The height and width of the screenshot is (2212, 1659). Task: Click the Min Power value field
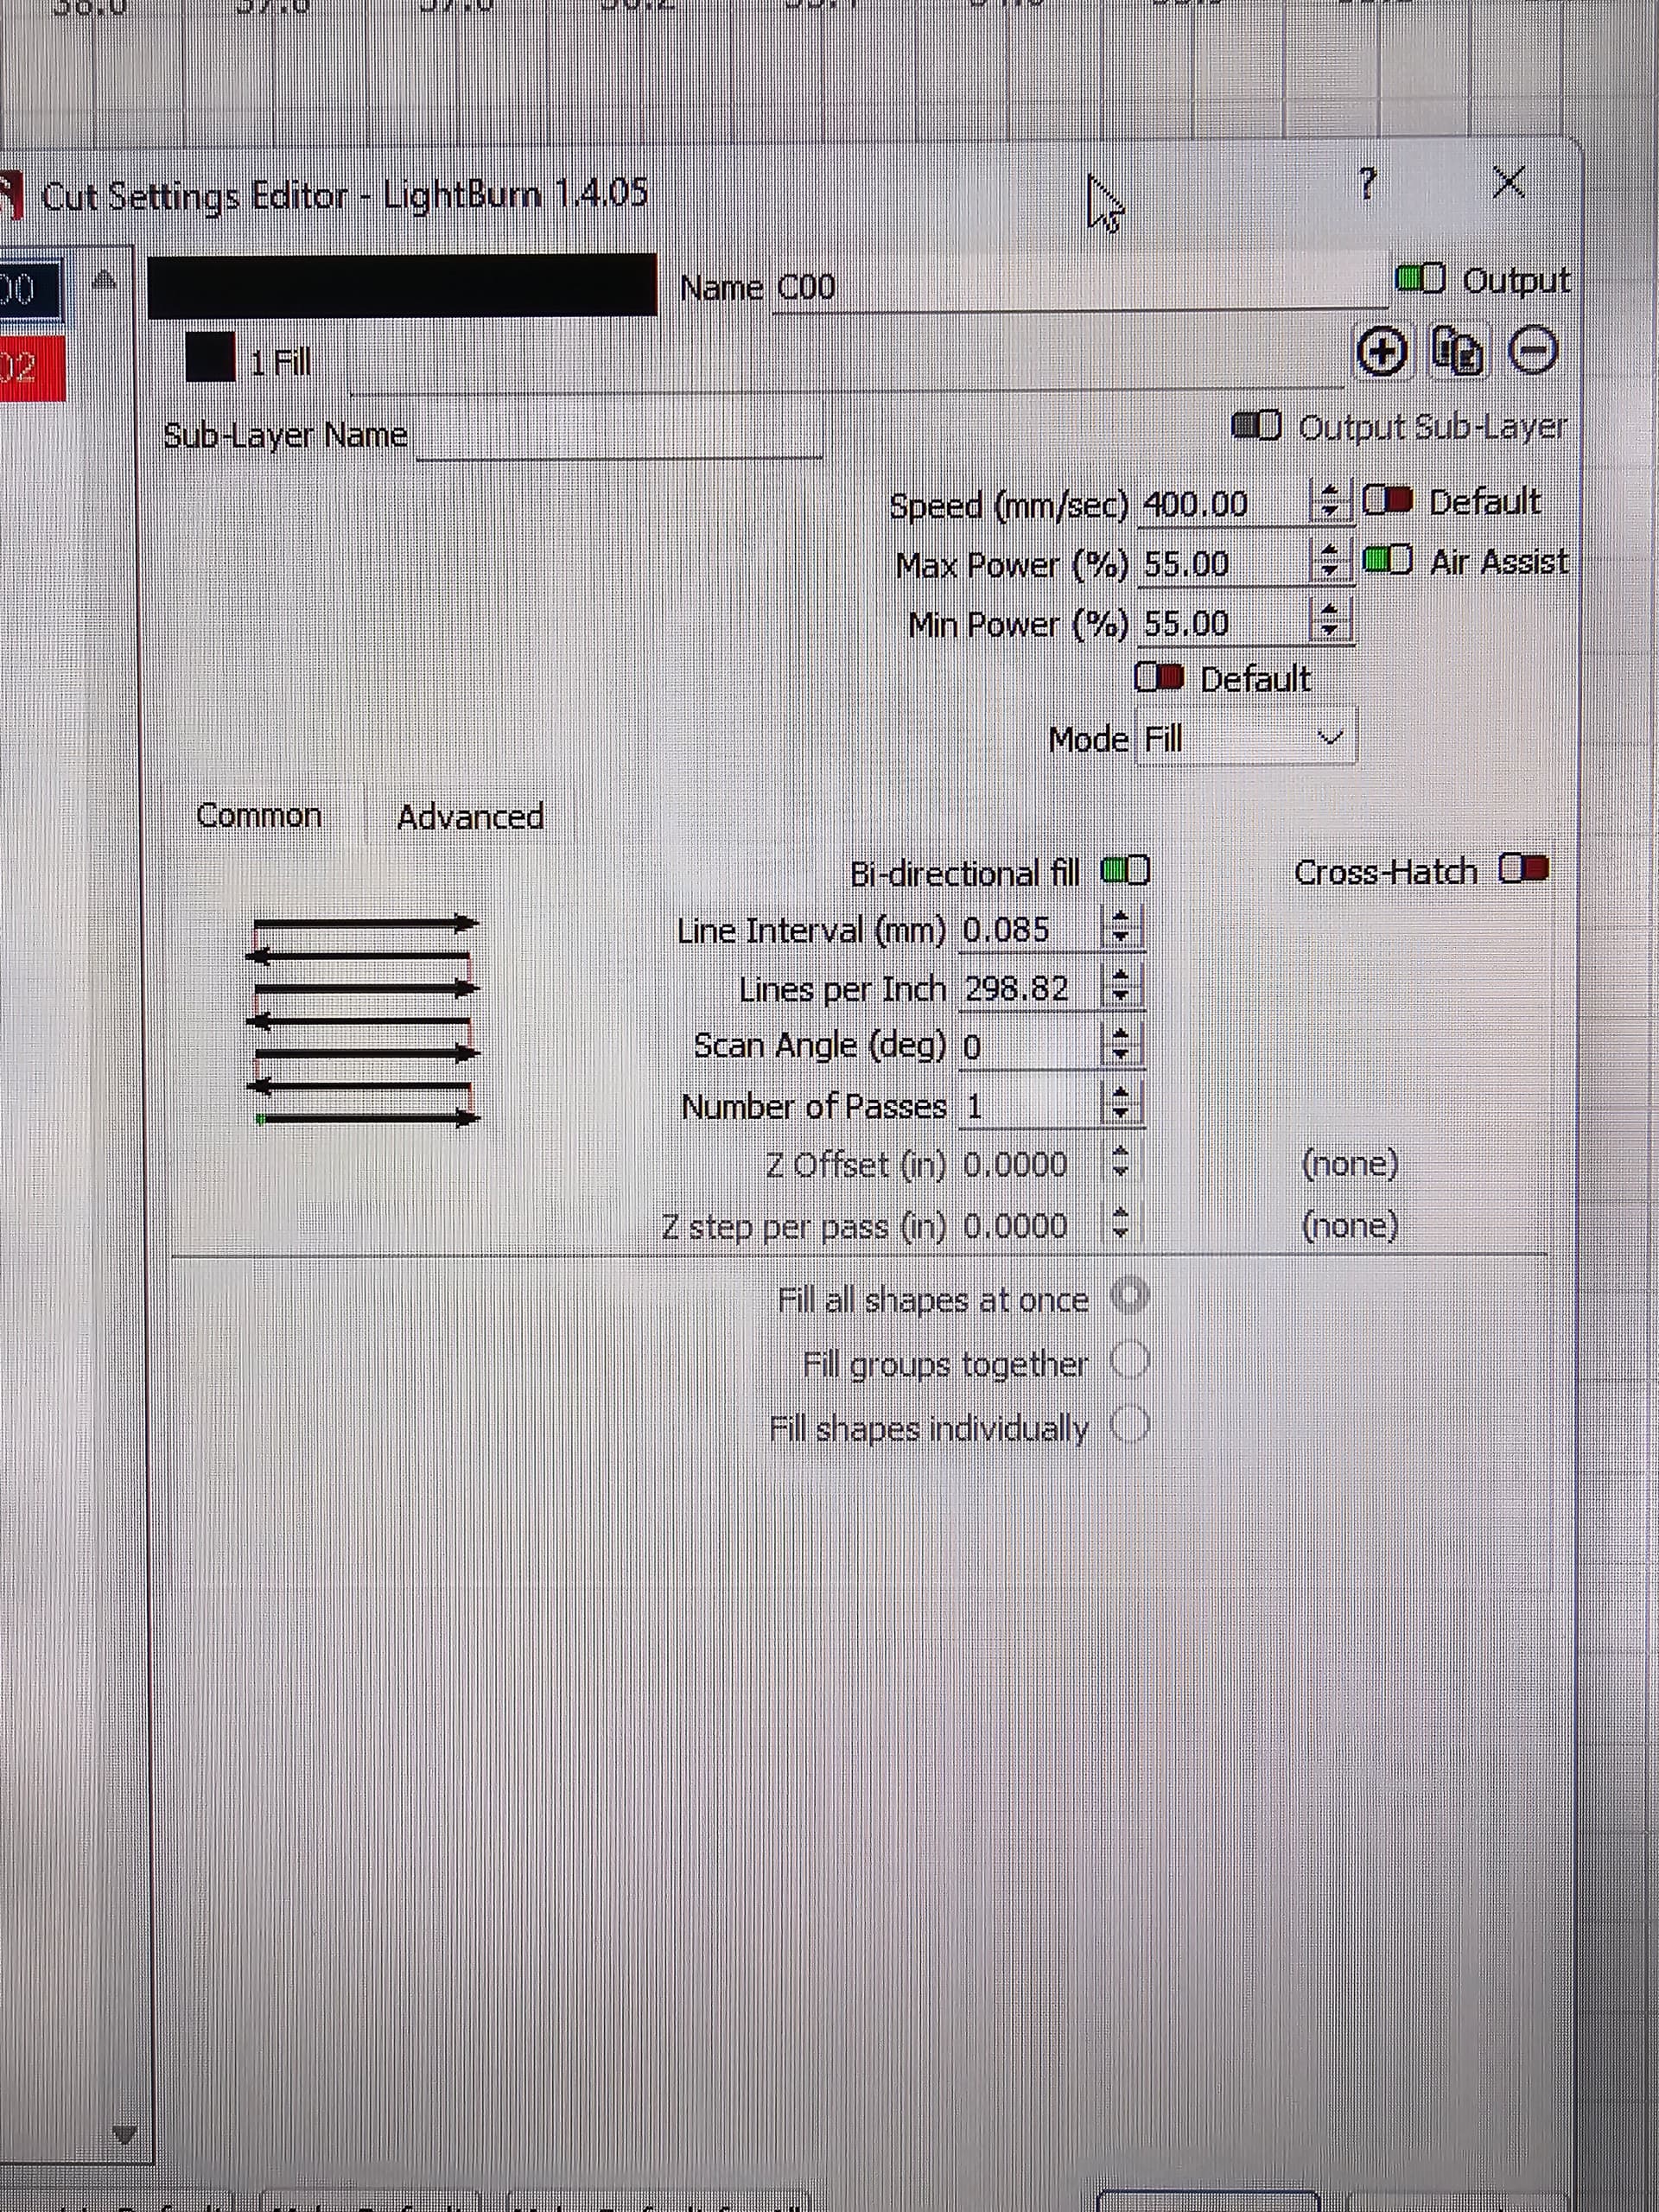1222,623
